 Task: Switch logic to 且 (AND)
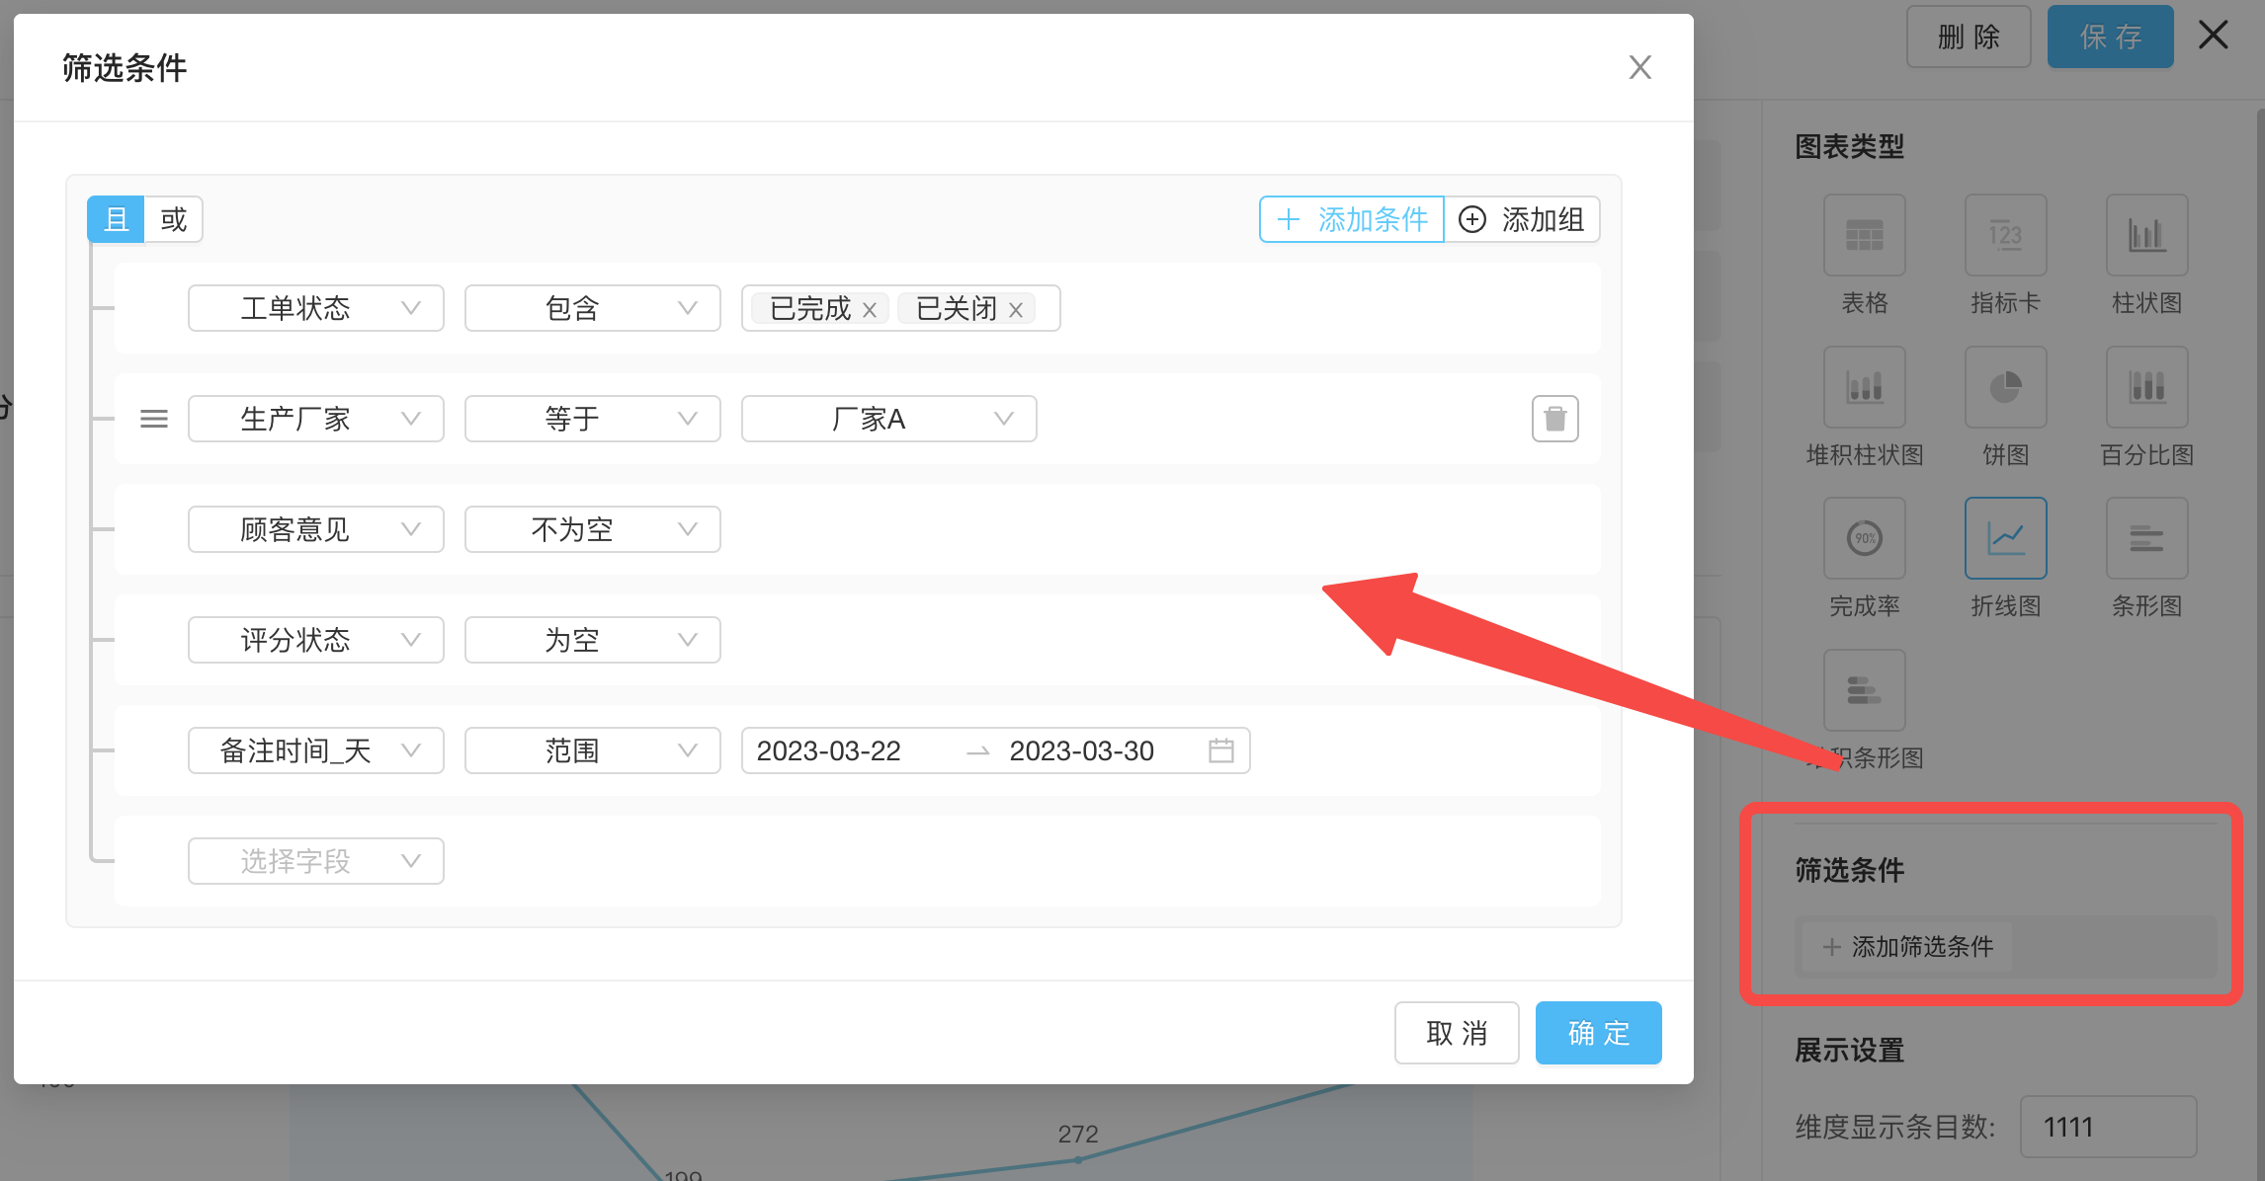(117, 219)
